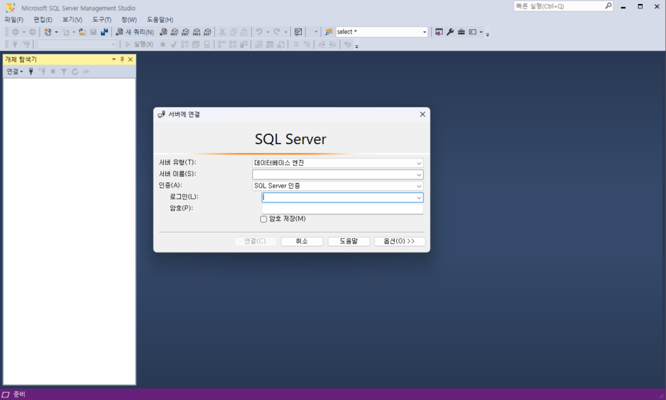666x400 pixels.
Task: Click the Find in Files icon
Action: 328,32
